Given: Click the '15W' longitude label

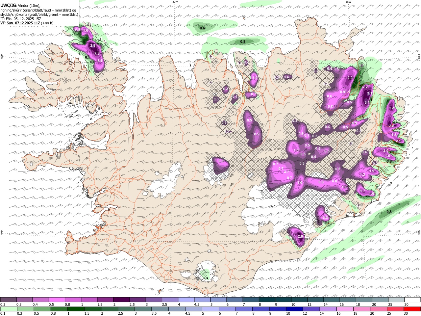Looking at the screenshot, I should (348, 2).
